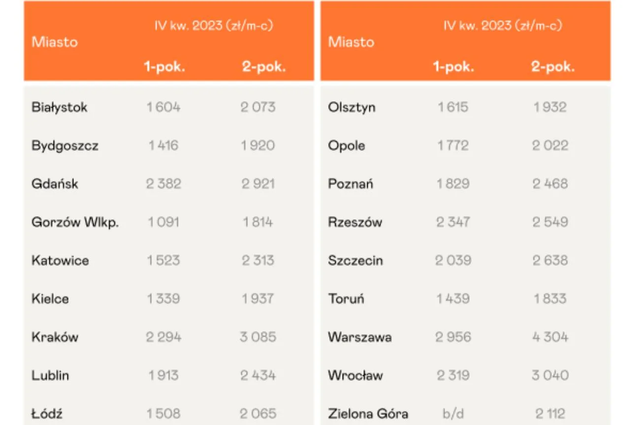The height and width of the screenshot is (425, 640).
Task: Select Szczecin 2-pok. value 2 638
Action: pos(550,260)
